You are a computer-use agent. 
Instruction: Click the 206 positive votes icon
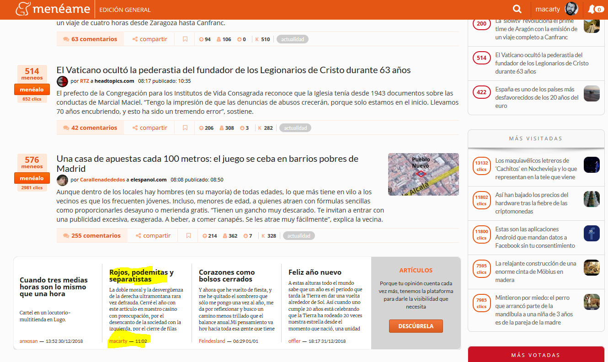coord(202,128)
